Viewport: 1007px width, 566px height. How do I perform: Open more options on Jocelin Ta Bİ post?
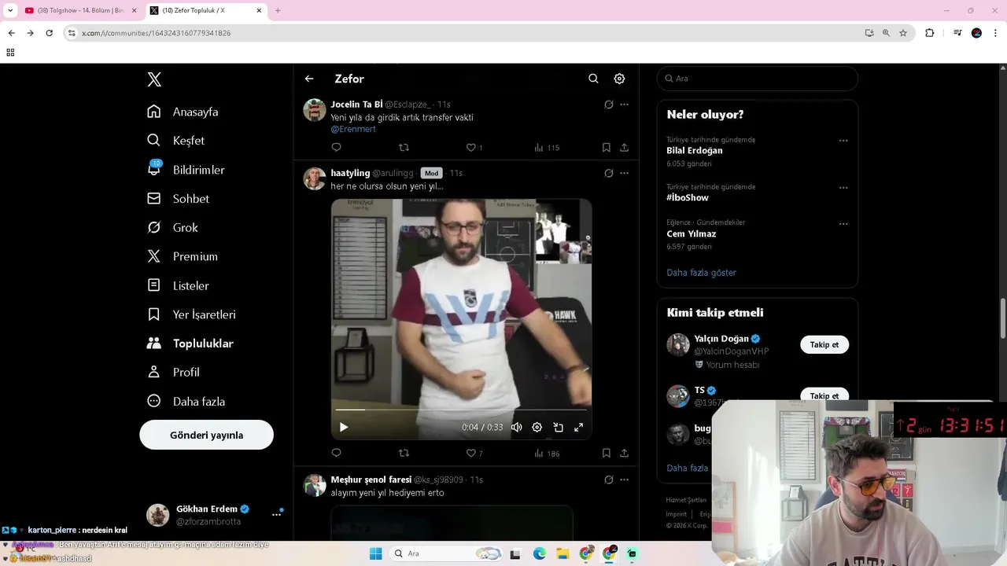pyautogui.click(x=624, y=105)
